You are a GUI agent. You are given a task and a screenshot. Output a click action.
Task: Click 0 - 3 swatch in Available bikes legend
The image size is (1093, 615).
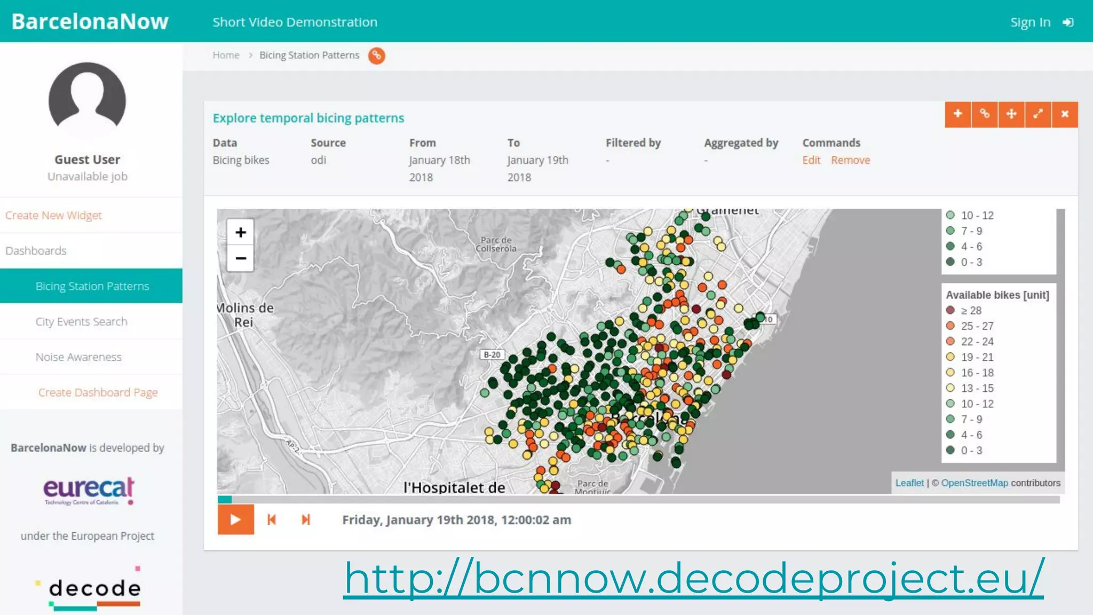pos(950,450)
